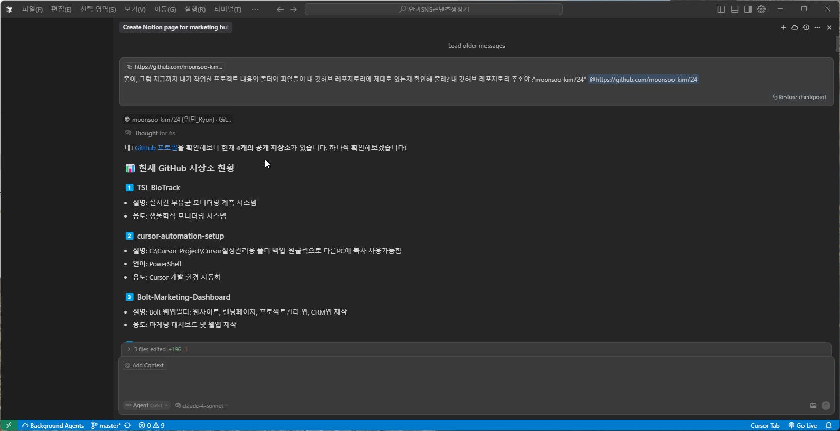Go back with left arrow
Viewport: 840px width, 431px height.
coord(280,9)
